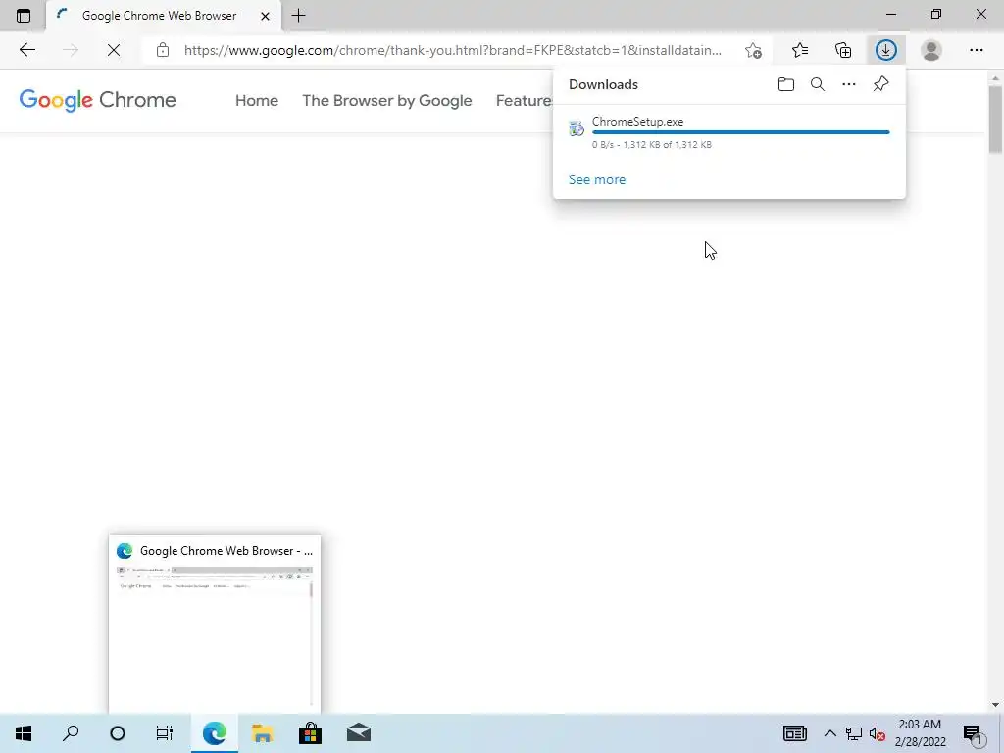Open News and interests taskbar widget
The width and height of the screenshot is (1004, 753).
tap(794, 733)
